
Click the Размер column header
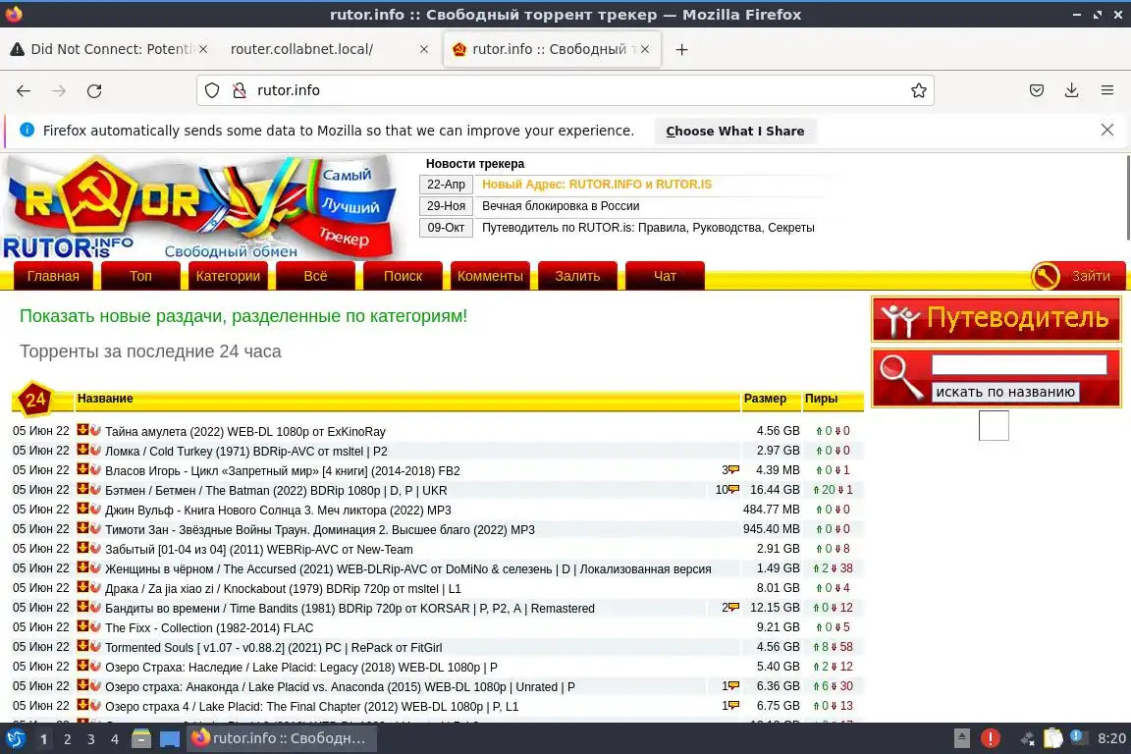pos(766,399)
